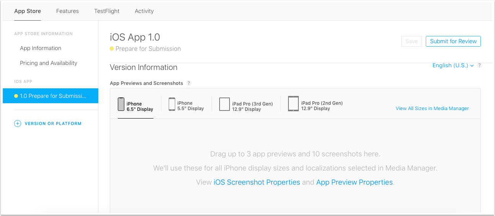Select the iPhone 5.5" Display device icon
Image resolution: width=495 pixels, height=216 pixels.
[x=172, y=104]
